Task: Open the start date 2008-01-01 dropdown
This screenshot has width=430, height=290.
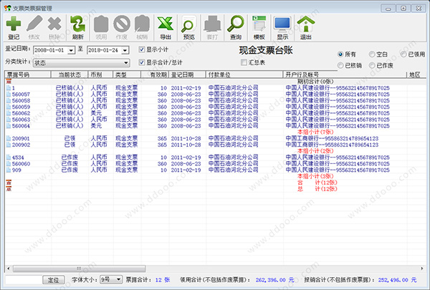Action: tap(71, 50)
